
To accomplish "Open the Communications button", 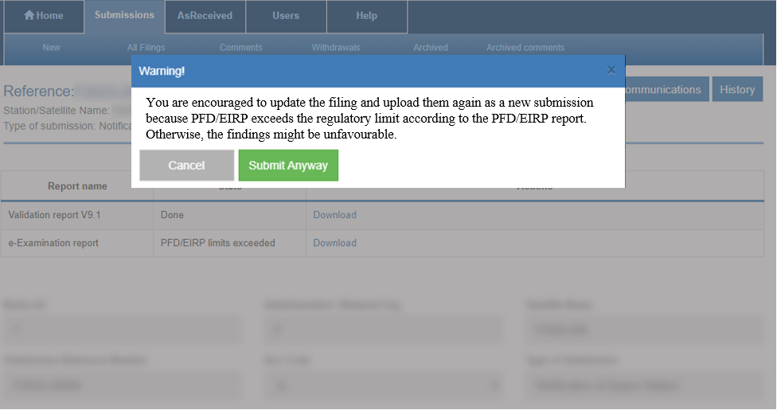I will coord(665,89).
